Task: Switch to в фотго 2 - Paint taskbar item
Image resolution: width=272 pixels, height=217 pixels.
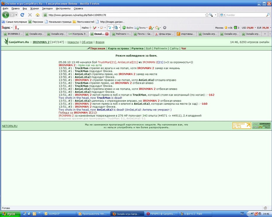Action: point(195,214)
